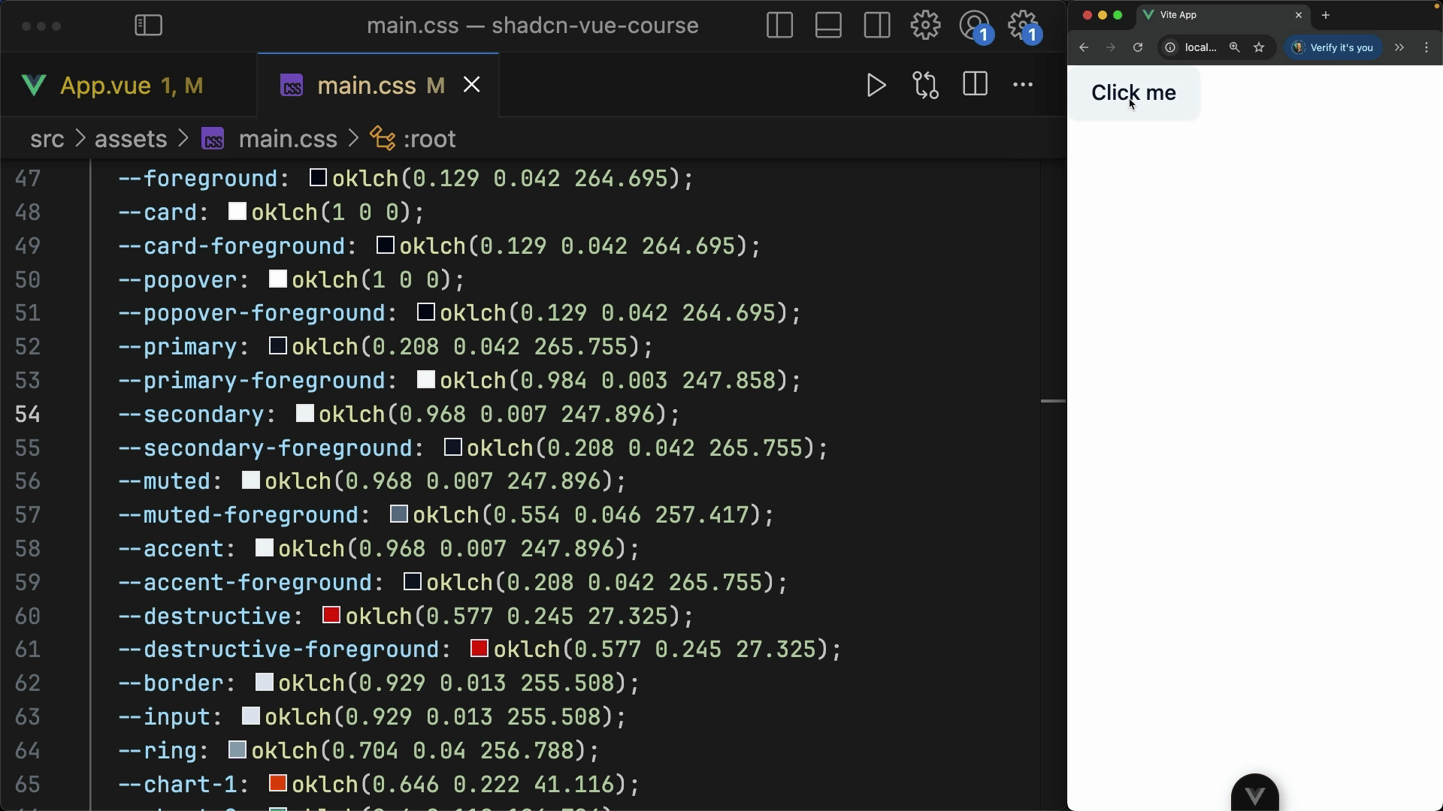Click the --destructive variable name

pyautogui.click(x=204, y=617)
